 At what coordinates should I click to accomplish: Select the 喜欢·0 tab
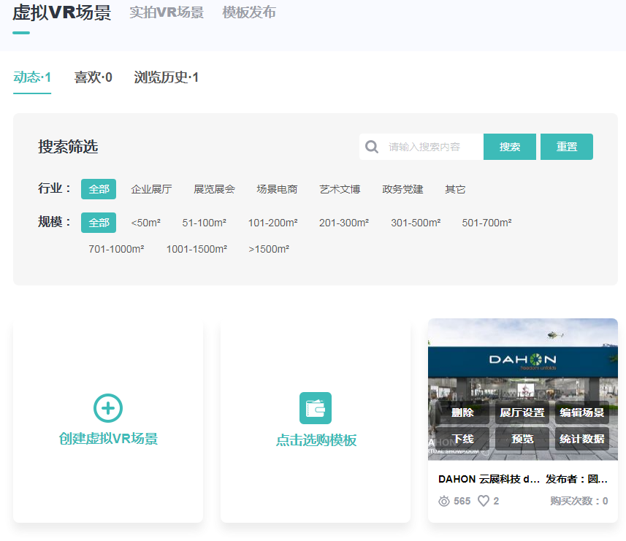tap(93, 77)
